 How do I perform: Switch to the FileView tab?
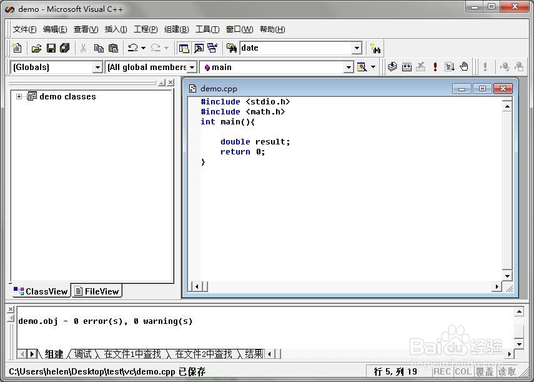[x=97, y=291]
